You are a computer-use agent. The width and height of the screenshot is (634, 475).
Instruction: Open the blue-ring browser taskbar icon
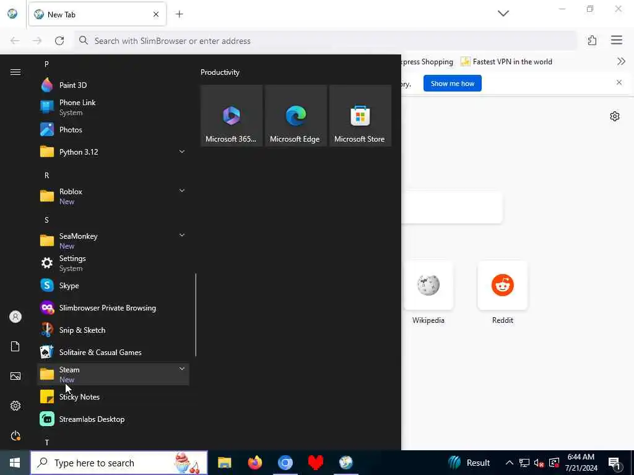point(285,463)
